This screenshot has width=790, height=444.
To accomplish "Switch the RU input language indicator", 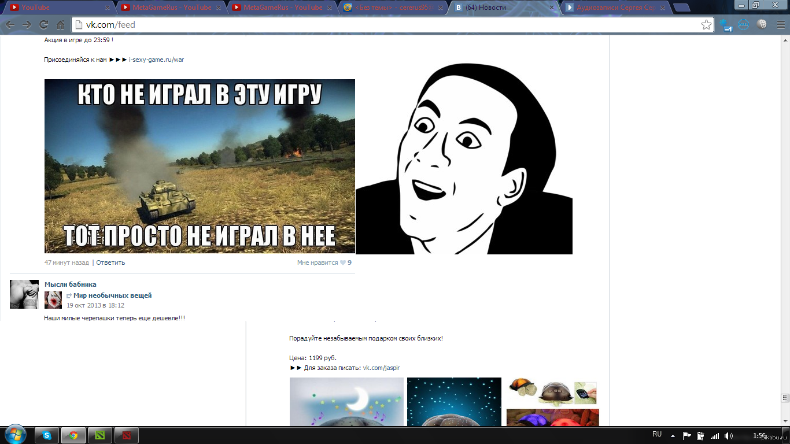I will (657, 434).
